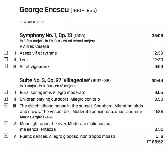The image size is (168, 151).
Task: Select the track 6 number box
Action: tap(6, 105)
